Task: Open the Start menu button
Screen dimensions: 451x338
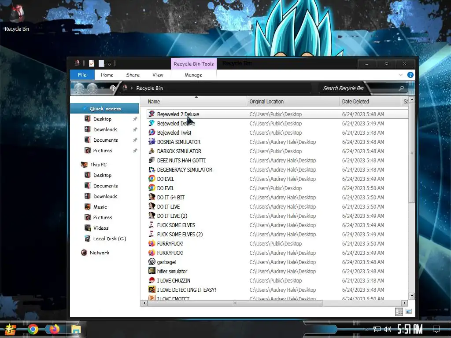Action: coord(11,329)
